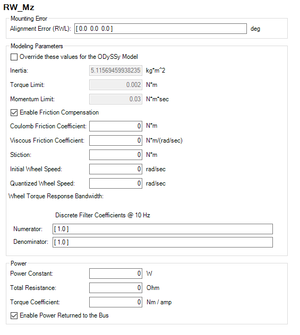Click the Denominator filter coefficients field
The width and height of the screenshot is (300, 335).
click(x=162, y=242)
